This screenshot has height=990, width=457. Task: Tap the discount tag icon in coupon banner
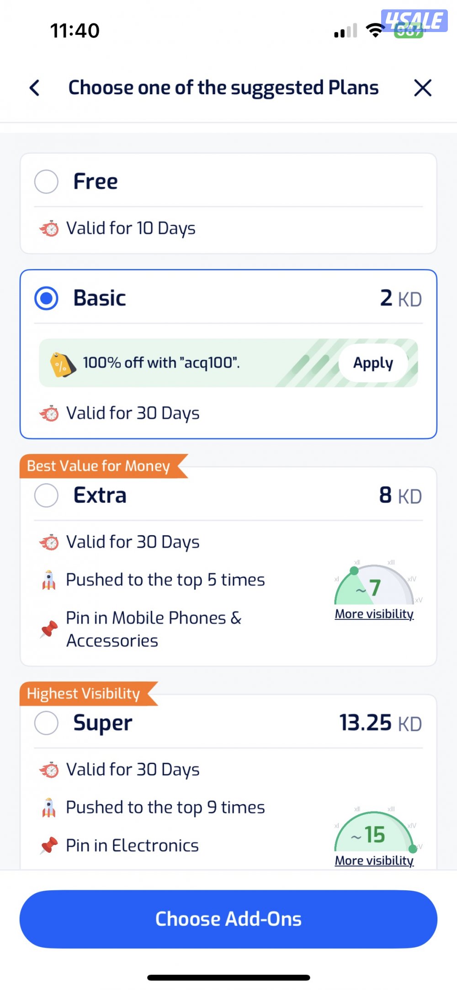tap(62, 365)
